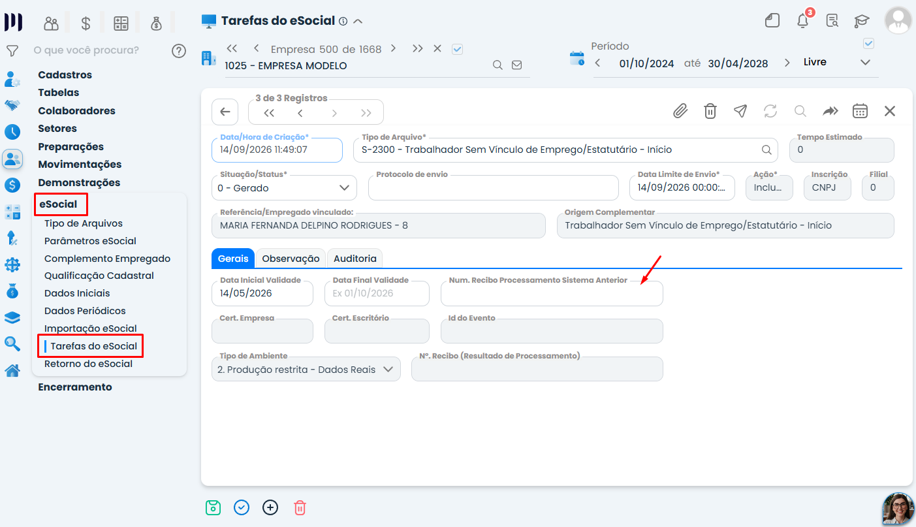Open the calendar icon in record toolbar
The image size is (916, 527).
(x=860, y=111)
